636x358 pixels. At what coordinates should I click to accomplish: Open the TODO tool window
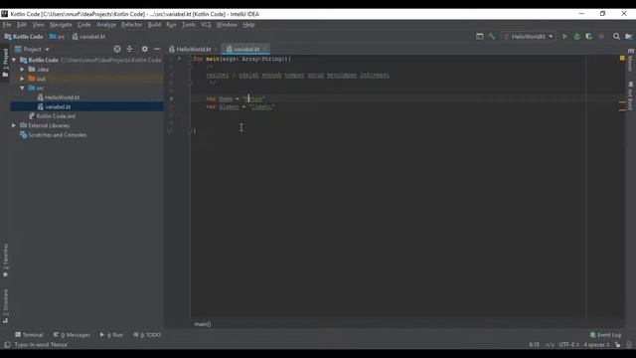(x=147, y=335)
